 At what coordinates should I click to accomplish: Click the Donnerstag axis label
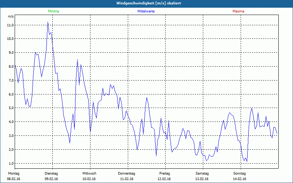coord(126,173)
